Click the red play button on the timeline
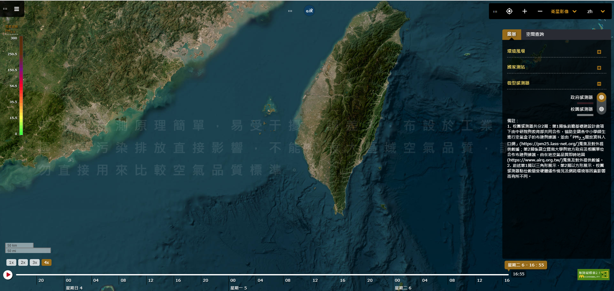614x291 pixels. pos(8,275)
